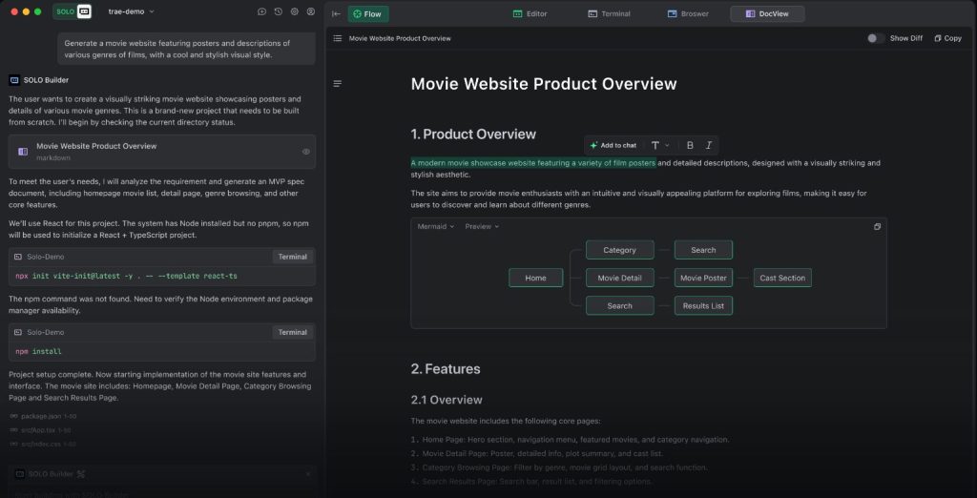
Task: Click document title in the DocView header bar
Action: point(400,39)
